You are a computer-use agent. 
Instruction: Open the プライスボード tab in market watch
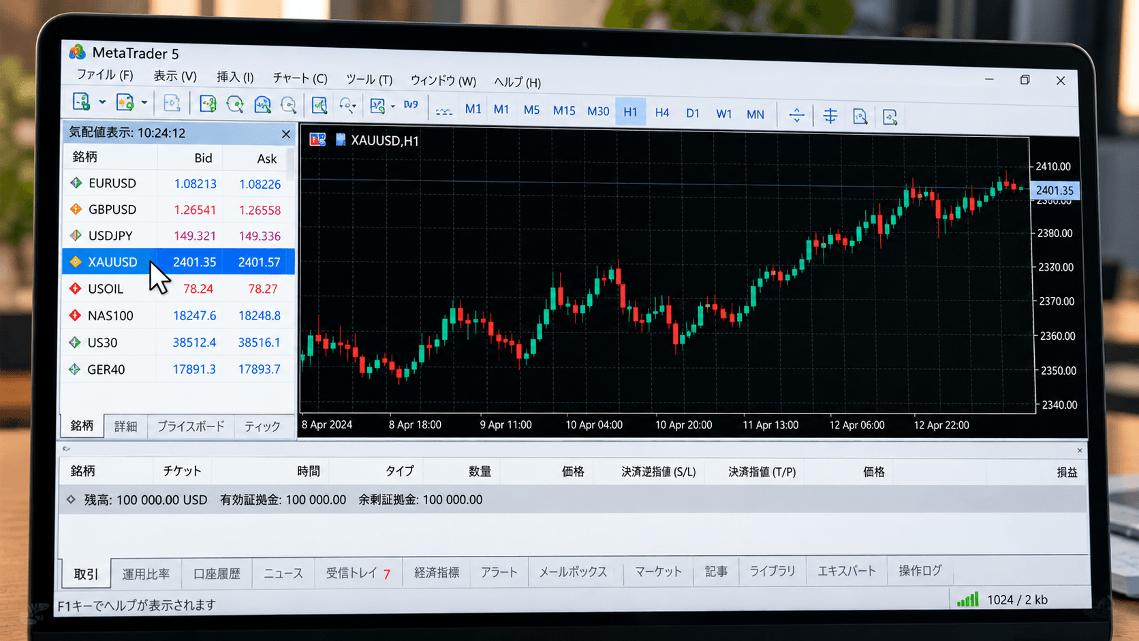(191, 426)
